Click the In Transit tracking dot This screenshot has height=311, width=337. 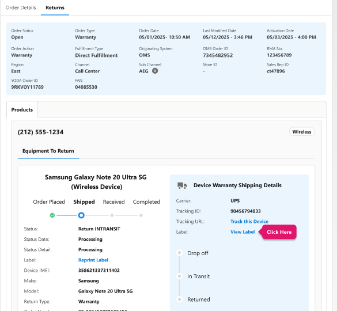pyautogui.click(x=180, y=276)
